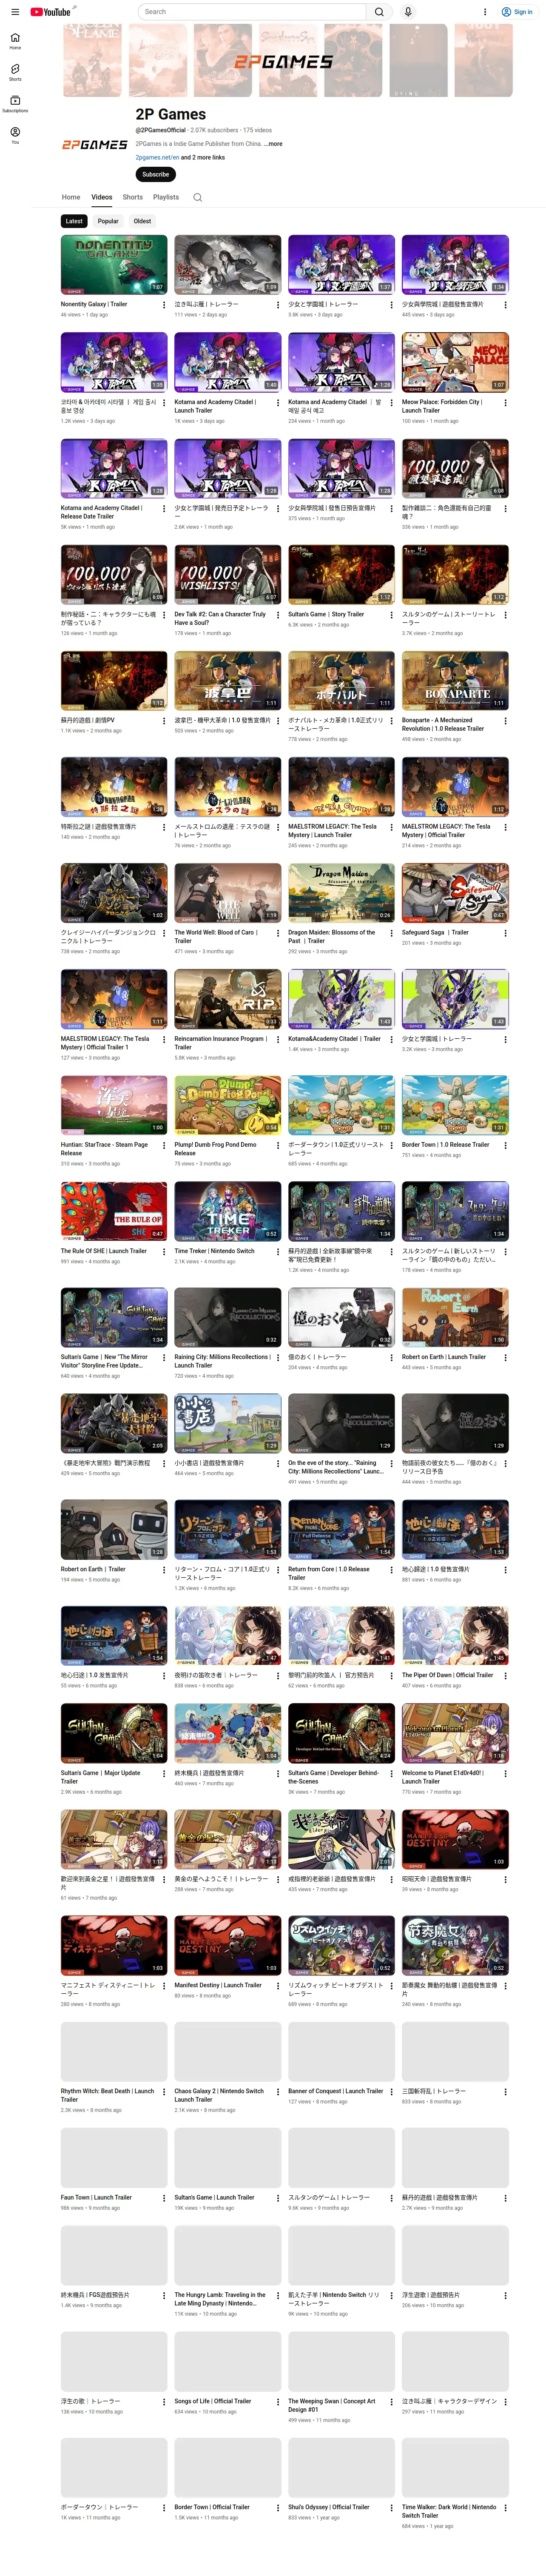Switch to the channel Home tab

tap(71, 197)
